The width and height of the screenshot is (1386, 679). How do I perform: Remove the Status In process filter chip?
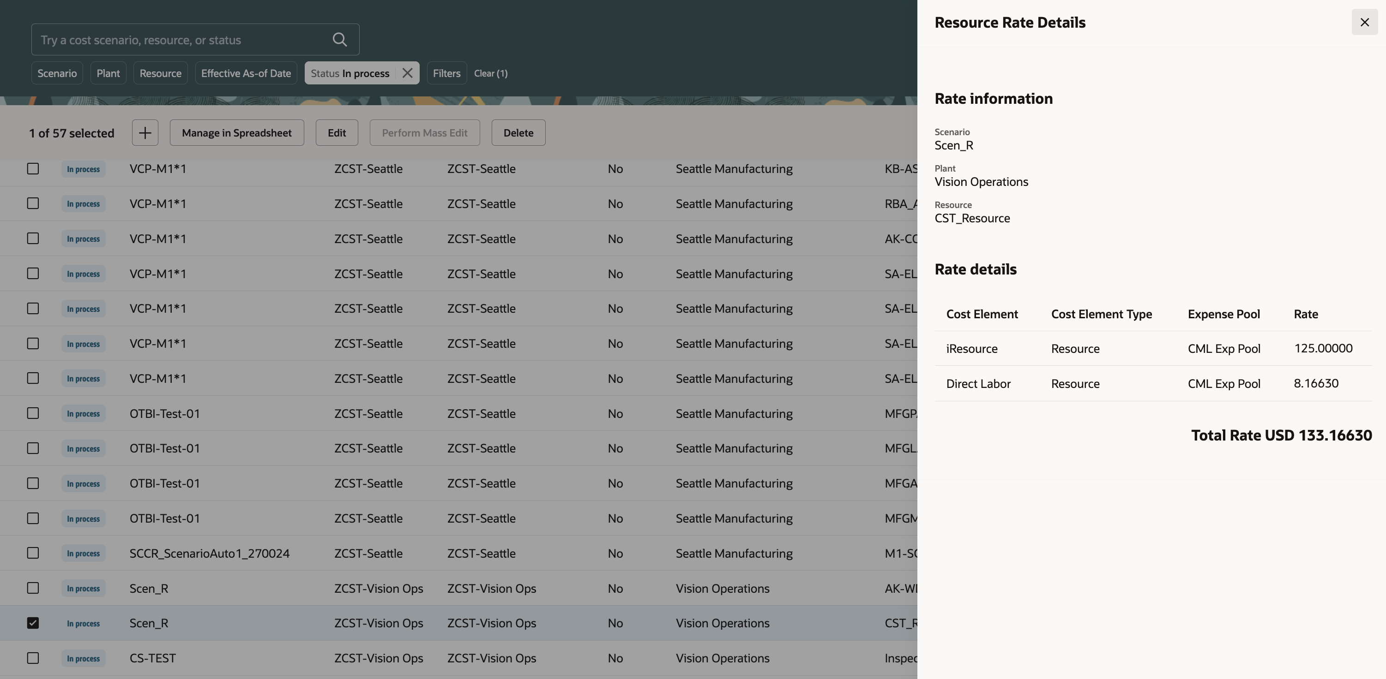click(407, 73)
